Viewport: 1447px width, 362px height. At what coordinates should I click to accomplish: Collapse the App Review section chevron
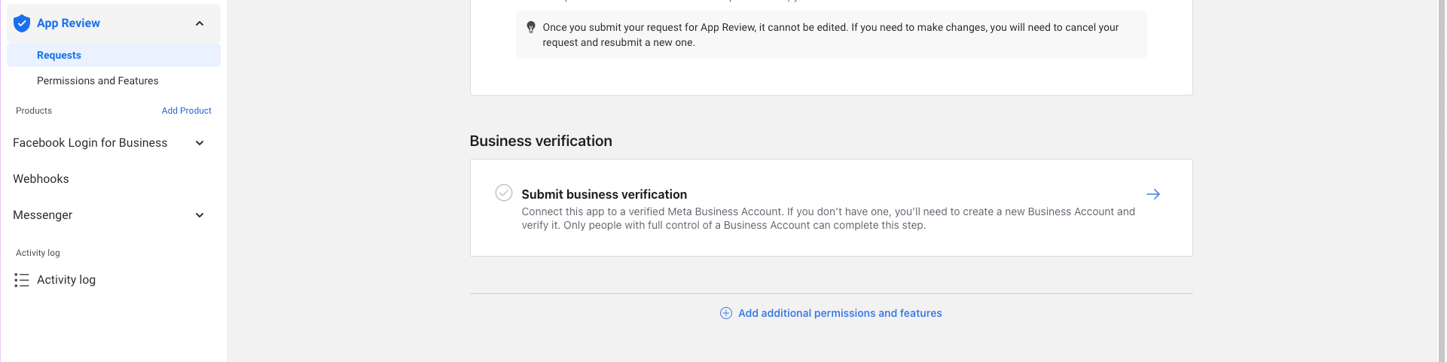point(200,23)
